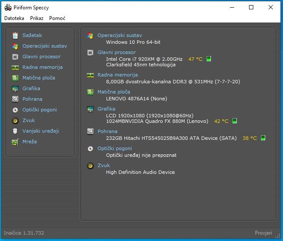Open the Prikaz menu

click(x=36, y=18)
